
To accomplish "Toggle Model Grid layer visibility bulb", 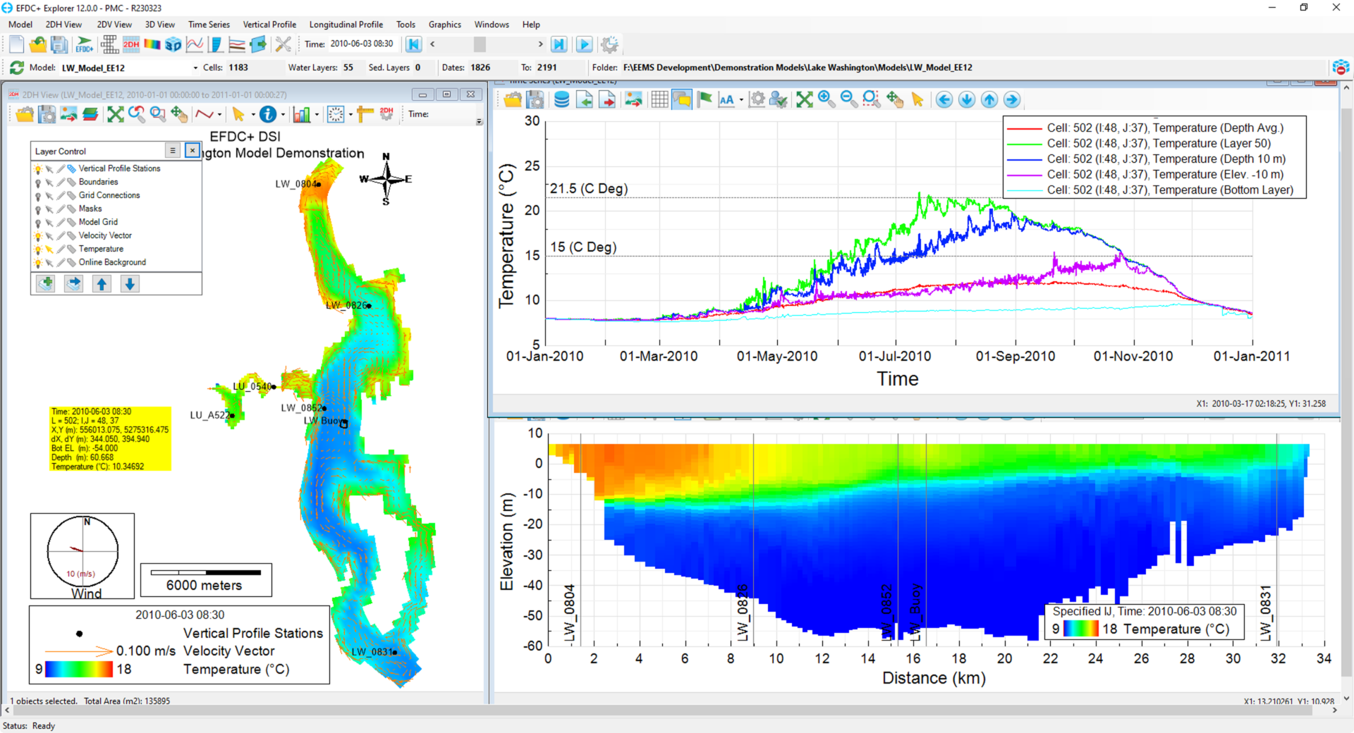I will click(x=39, y=222).
